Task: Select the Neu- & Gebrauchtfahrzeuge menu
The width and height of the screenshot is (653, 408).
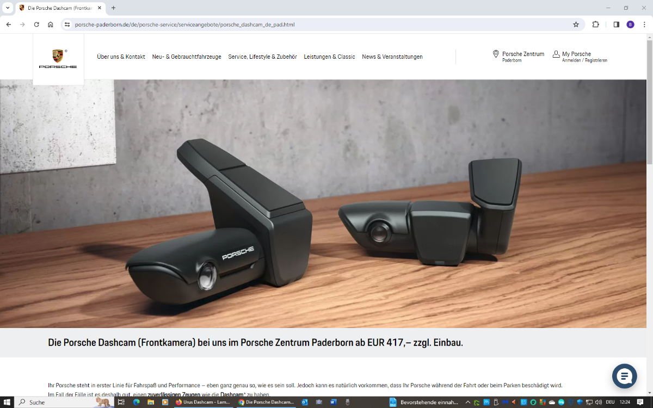Action: tap(187, 57)
